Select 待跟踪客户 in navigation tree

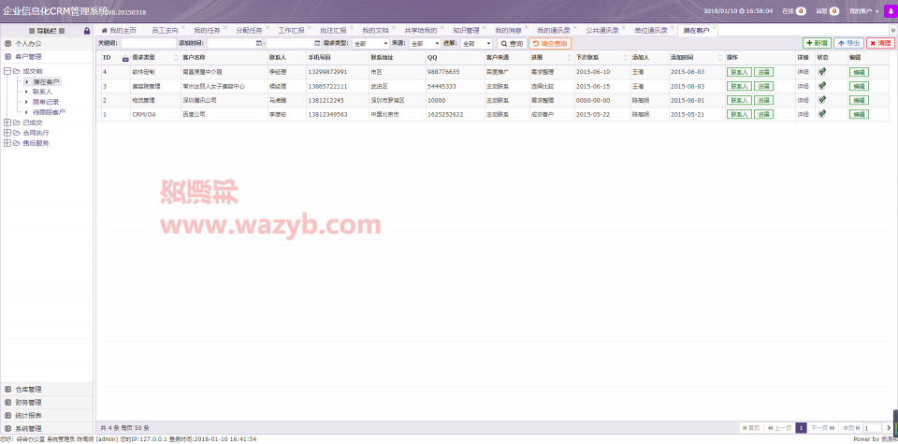[50, 112]
